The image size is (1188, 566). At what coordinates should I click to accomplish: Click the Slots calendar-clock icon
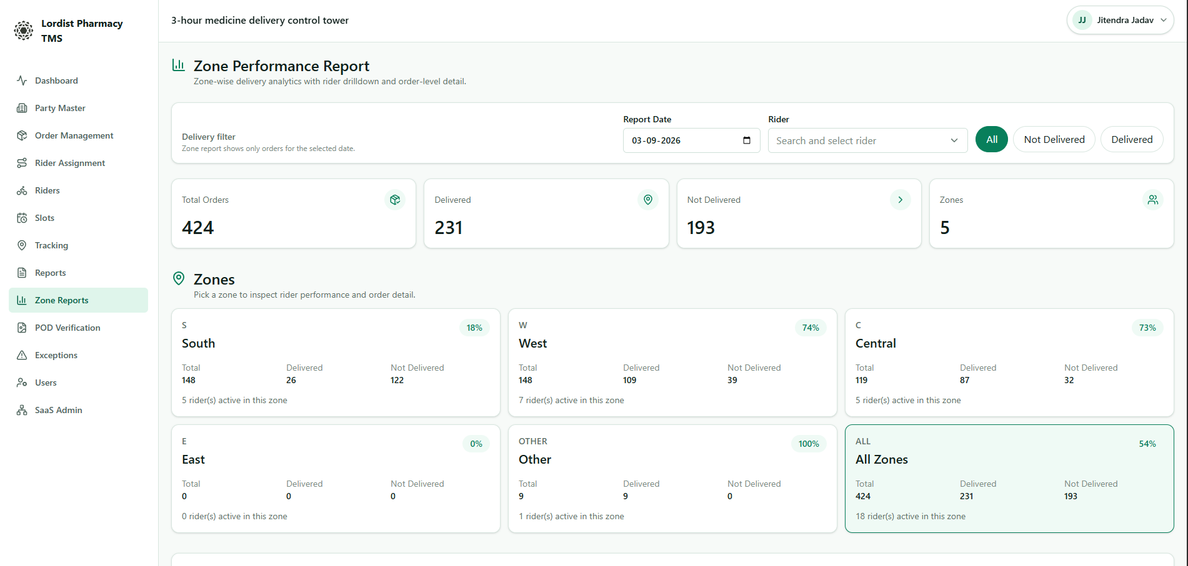(x=22, y=218)
